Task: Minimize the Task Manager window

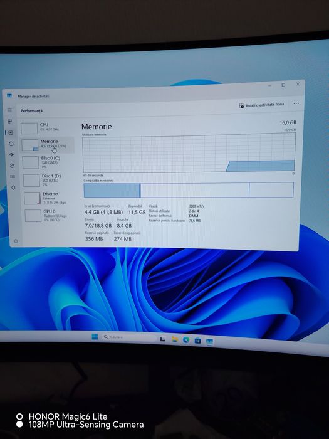Action: [269, 85]
